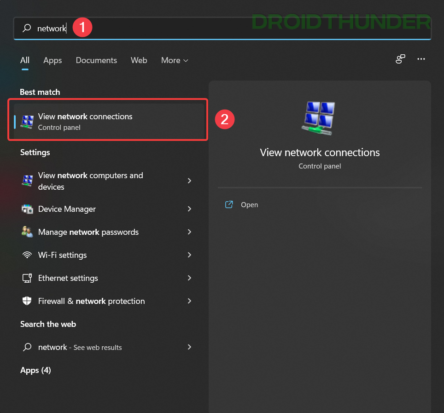Viewport: 444px width, 413px height.
Task: Click the Device Manager icon
Action: coord(27,209)
